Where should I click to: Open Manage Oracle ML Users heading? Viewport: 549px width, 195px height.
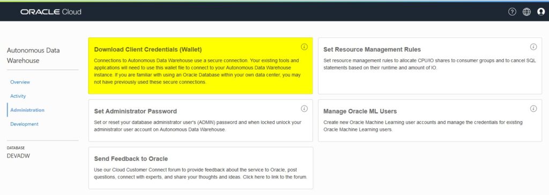point(360,111)
